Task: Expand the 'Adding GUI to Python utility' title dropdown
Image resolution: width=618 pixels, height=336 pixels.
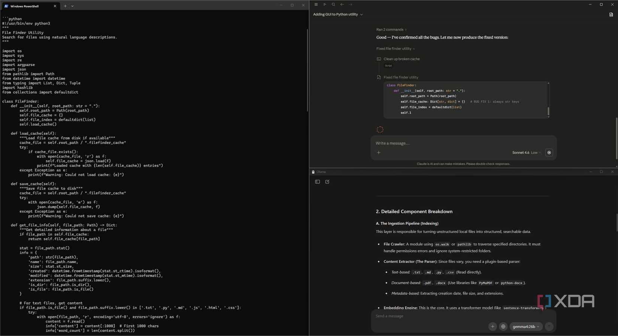Action: [338, 14]
